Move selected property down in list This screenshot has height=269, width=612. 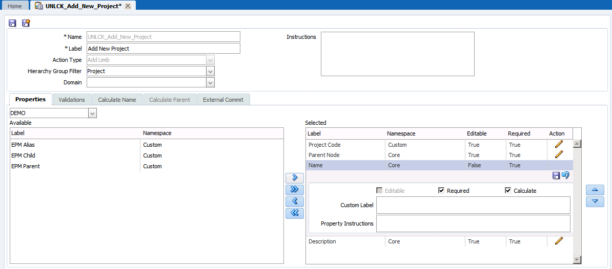(x=595, y=201)
